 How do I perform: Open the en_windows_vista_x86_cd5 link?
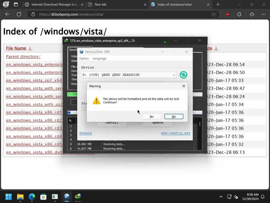[34, 144]
